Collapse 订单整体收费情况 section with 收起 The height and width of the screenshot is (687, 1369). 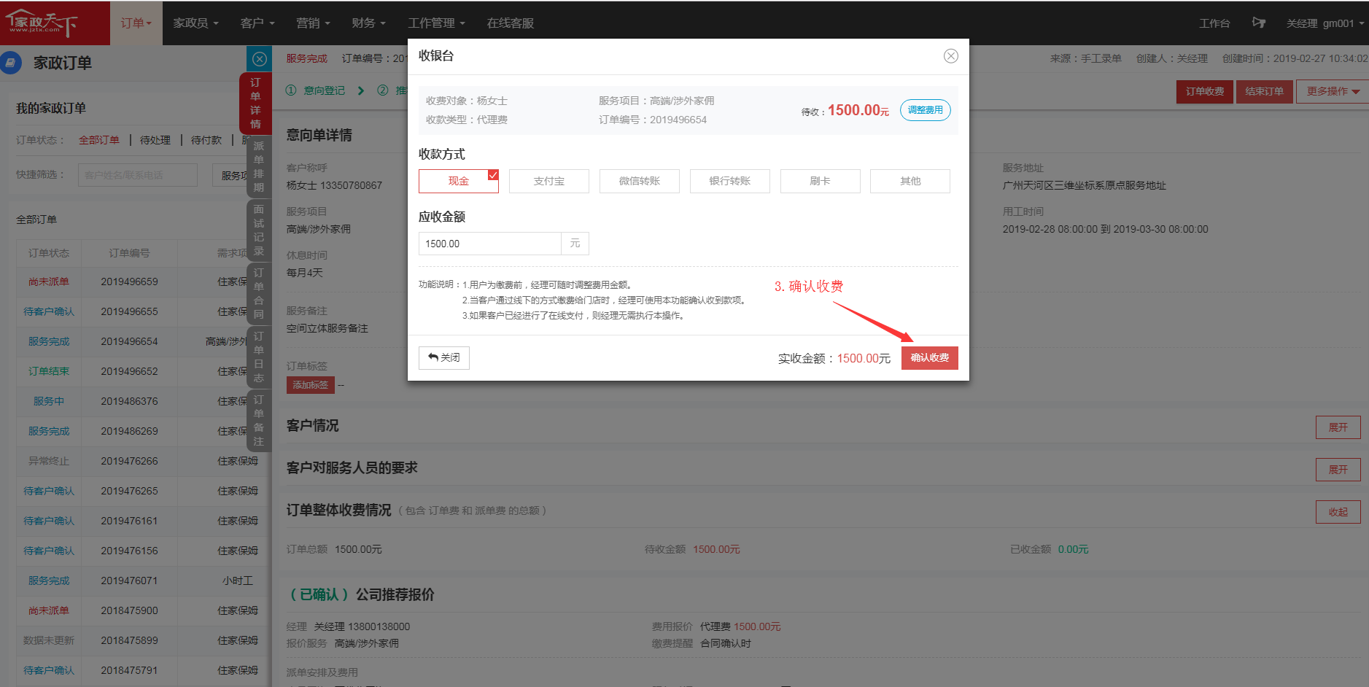(x=1338, y=512)
